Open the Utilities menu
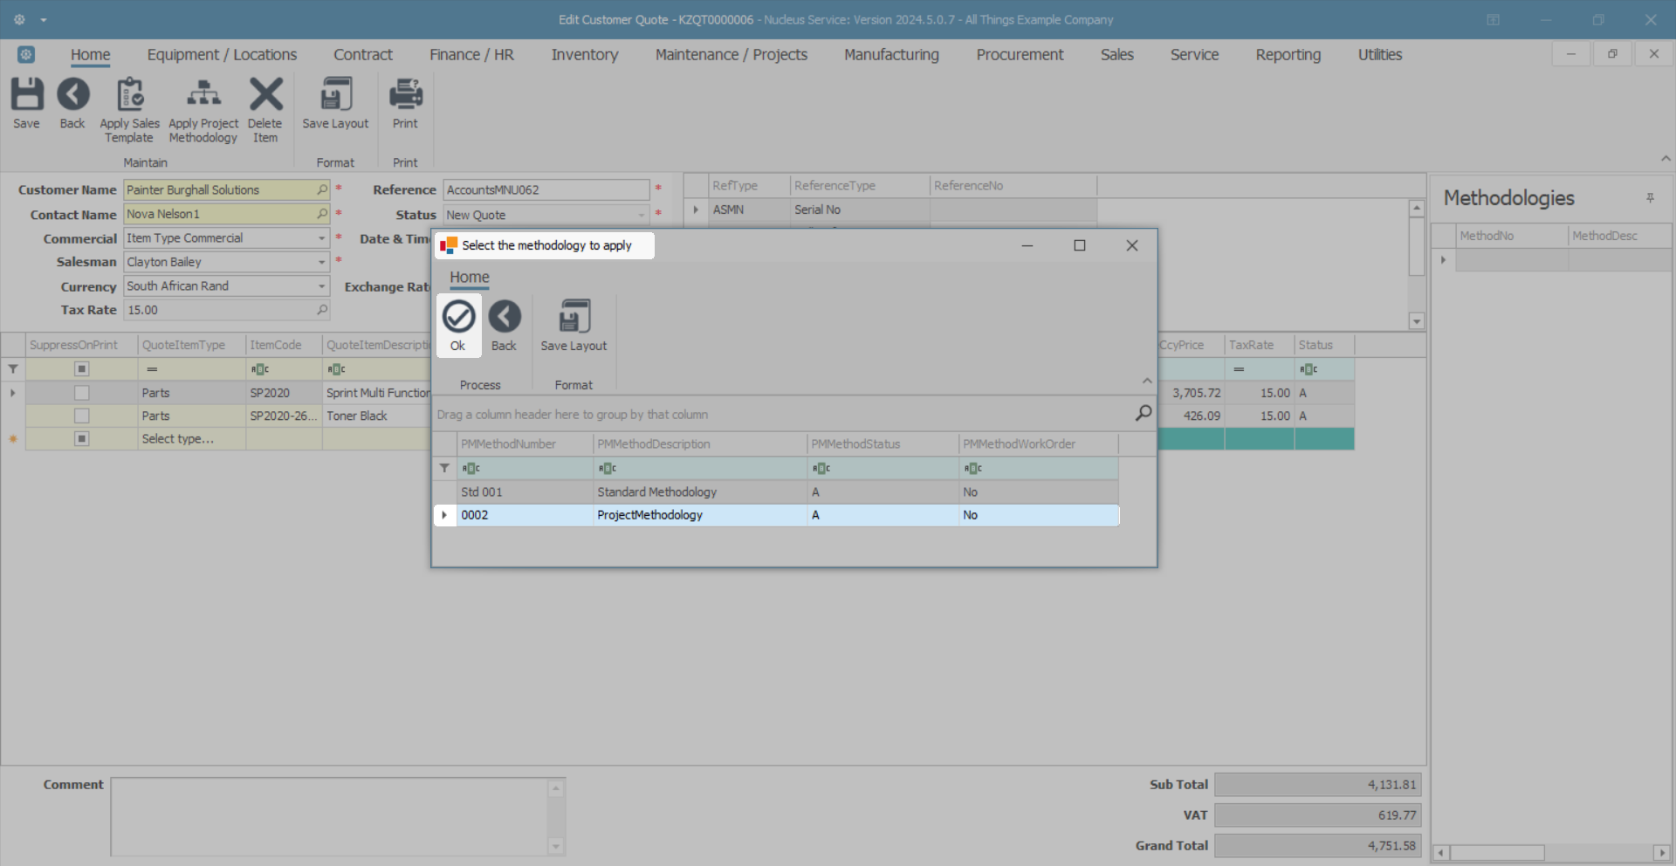Image resolution: width=1676 pixels, height=866 pixels. 1379,54
